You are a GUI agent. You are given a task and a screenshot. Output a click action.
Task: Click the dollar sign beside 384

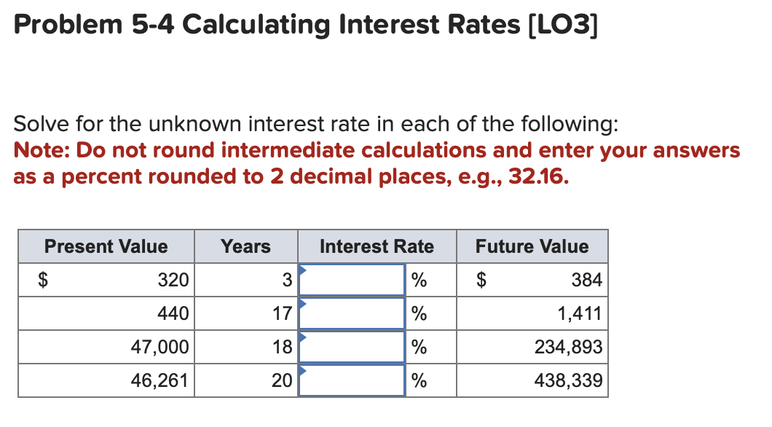tap(481, 279)
